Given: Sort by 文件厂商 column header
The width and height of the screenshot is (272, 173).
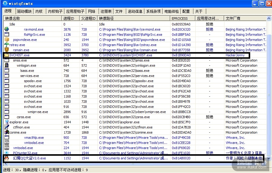Looking at the screenshot, I should (x=245, y=18).
